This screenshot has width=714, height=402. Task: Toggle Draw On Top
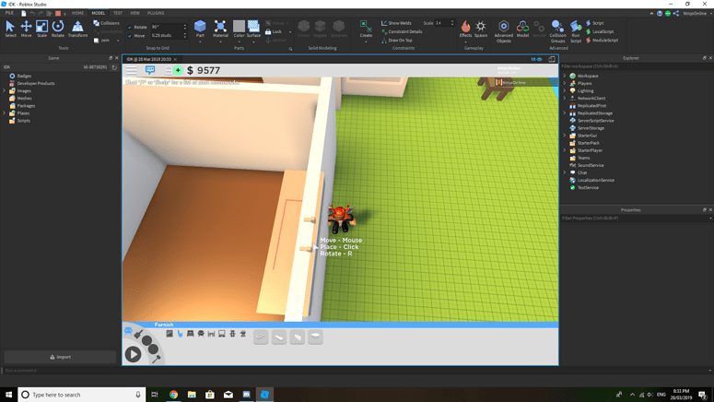pyautogui.click(x=397, y=41)
